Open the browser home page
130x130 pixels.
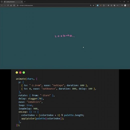(x=11, y=5)
